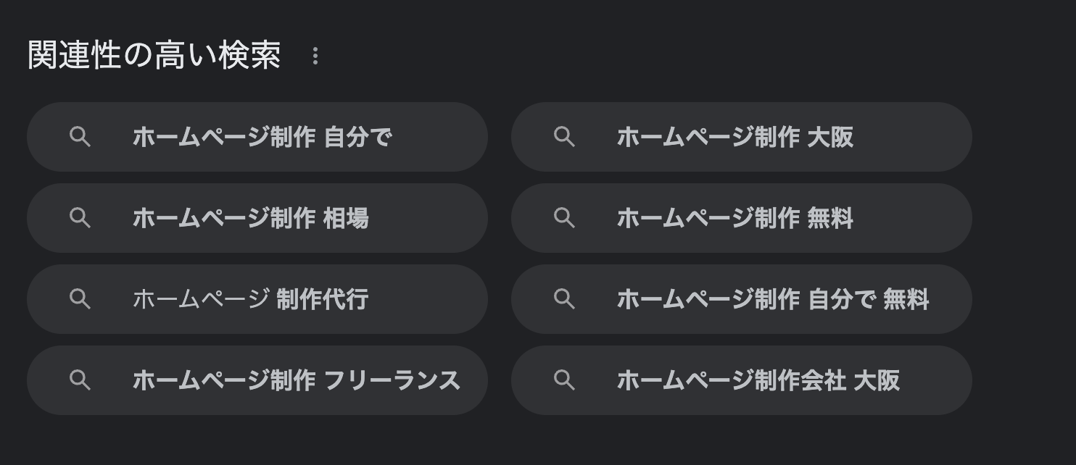
Task: Click the magnifier icon beside ホームページ制作 無料
Action: (x=564, y=218)
